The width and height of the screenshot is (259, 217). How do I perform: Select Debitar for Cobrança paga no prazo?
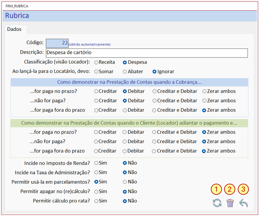pos(125,91)
